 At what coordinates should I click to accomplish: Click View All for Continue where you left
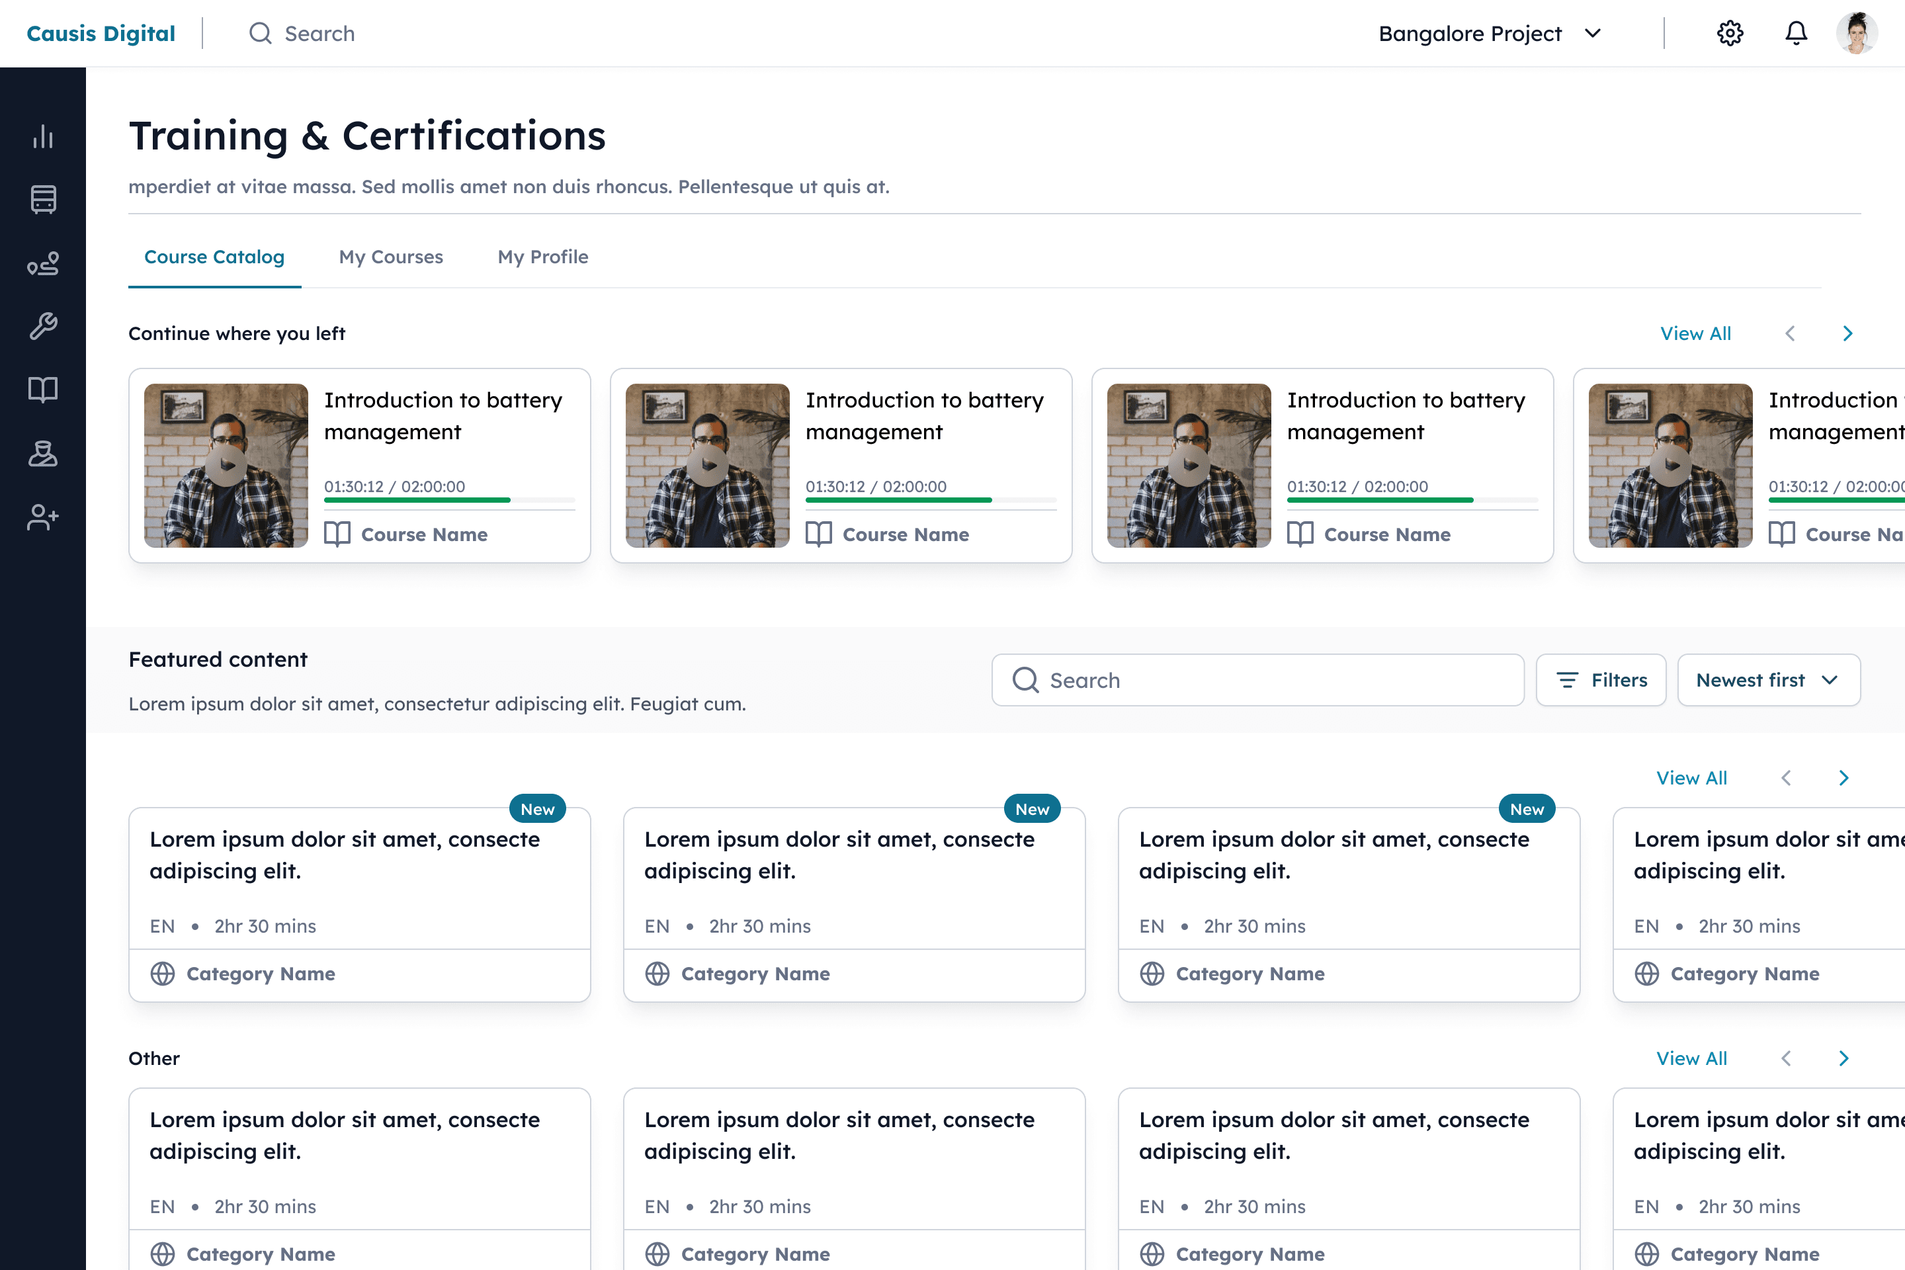click(1695, 333)
